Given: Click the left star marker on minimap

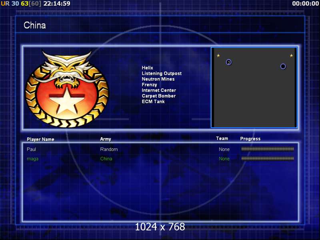Looking at the screenshot, I should pyautogui.click(x=218, y=55).
